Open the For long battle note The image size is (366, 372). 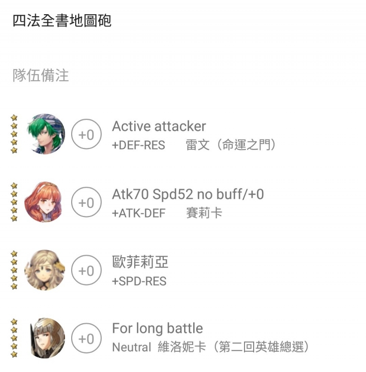point(158,328)
